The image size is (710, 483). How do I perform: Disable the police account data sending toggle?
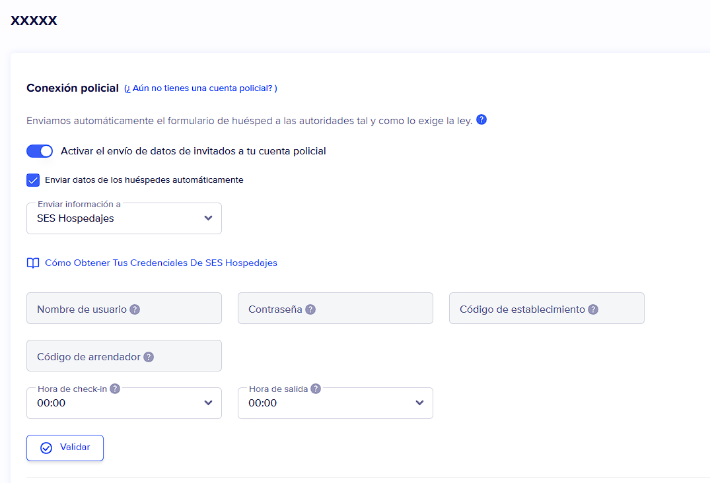coord(40,151)
